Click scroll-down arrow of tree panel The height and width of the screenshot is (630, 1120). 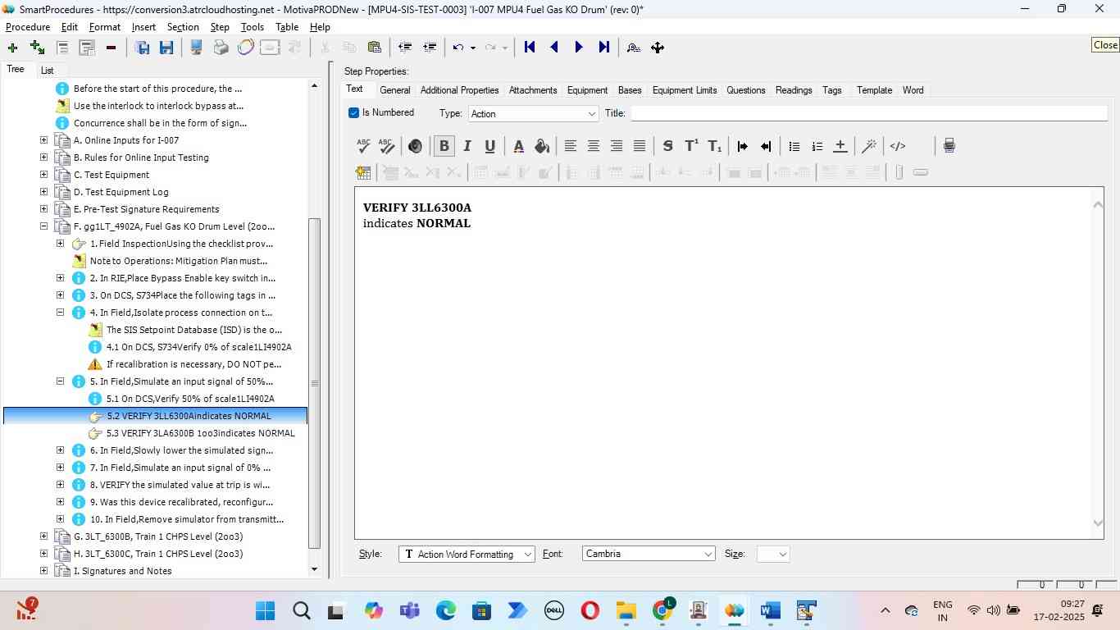tap(314, 569)
